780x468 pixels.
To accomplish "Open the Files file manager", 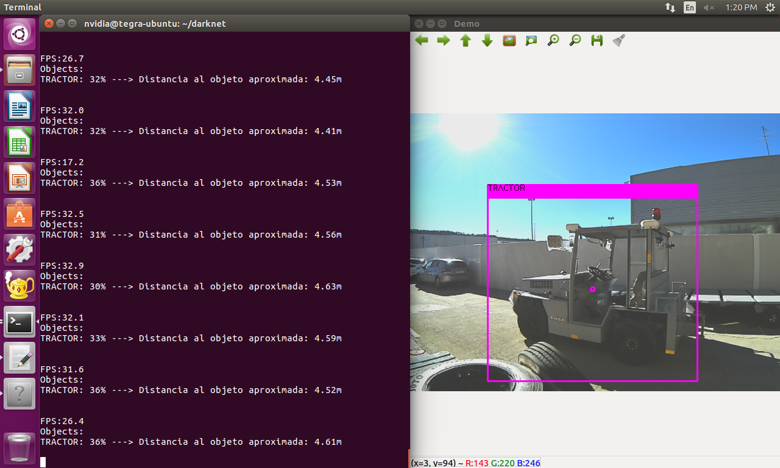I will pyautogui.click(x=19, y=70).
